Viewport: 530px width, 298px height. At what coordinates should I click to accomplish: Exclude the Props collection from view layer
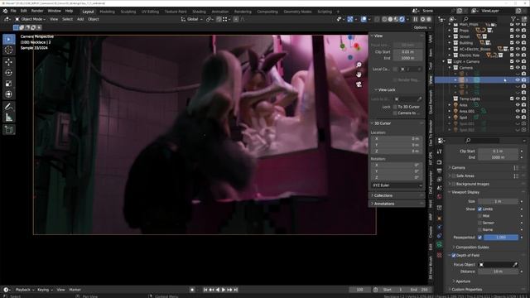[x=512, y=31]
